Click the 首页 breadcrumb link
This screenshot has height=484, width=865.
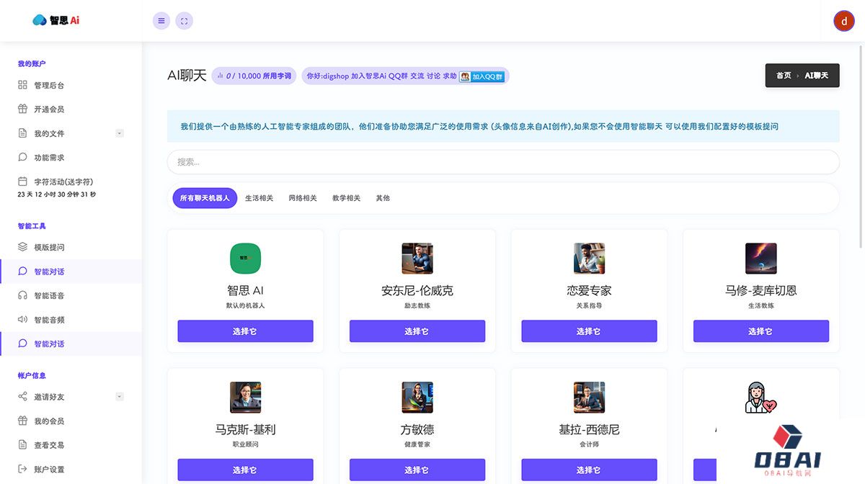point(784,76)
